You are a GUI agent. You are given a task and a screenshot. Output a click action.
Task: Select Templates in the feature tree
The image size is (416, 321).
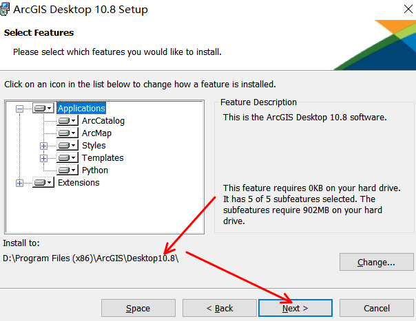tap(103, 158)
